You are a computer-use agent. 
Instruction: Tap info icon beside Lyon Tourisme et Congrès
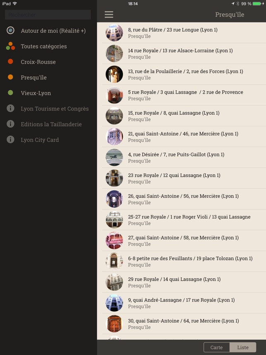pos(10,108)
